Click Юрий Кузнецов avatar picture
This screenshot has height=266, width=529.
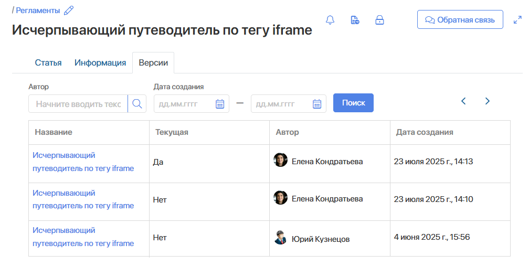click(x=280, y=238)
